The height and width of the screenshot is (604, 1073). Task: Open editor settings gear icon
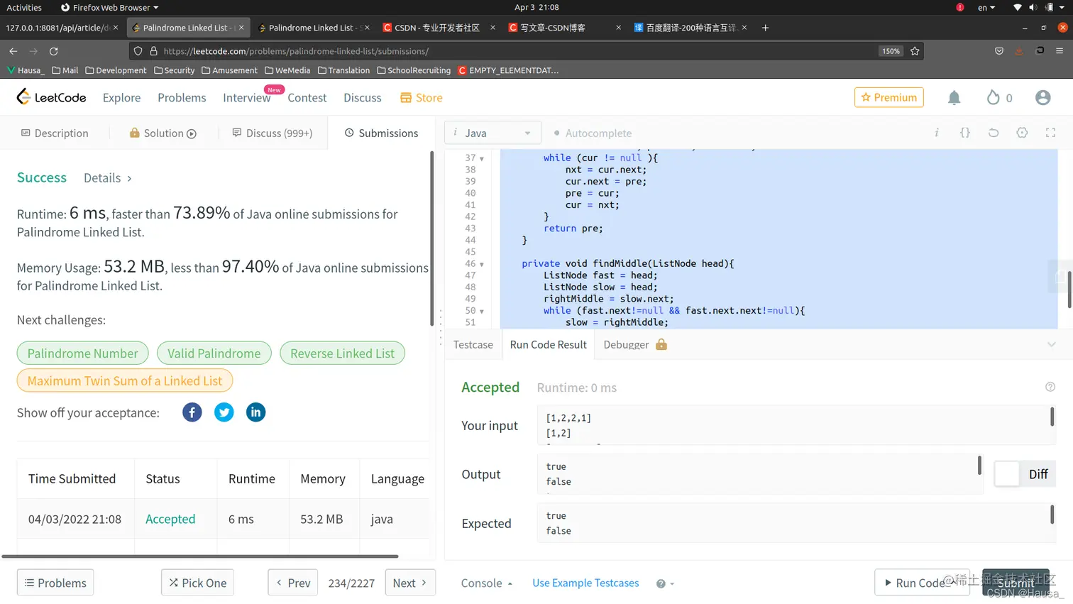(1022, 133)
